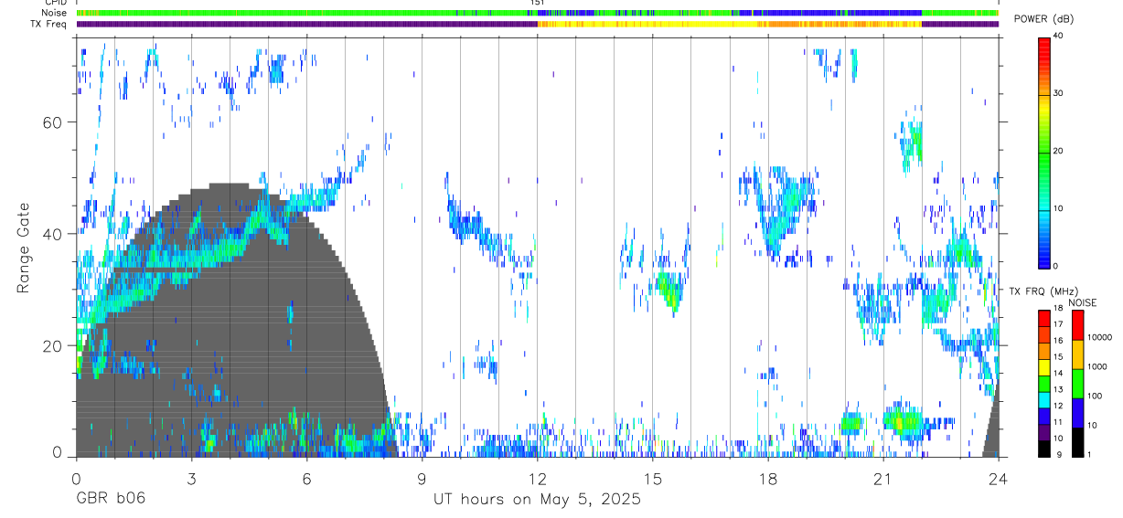The height and width of the screenshot is (518, 1123).
Task: Click the x-axis tick label 9
Action: [422, 478]
